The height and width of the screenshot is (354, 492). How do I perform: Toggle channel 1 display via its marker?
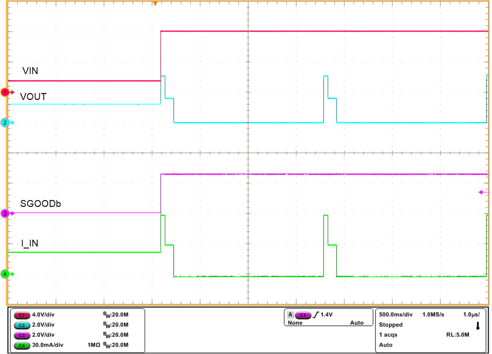click(x=4, y=91)
